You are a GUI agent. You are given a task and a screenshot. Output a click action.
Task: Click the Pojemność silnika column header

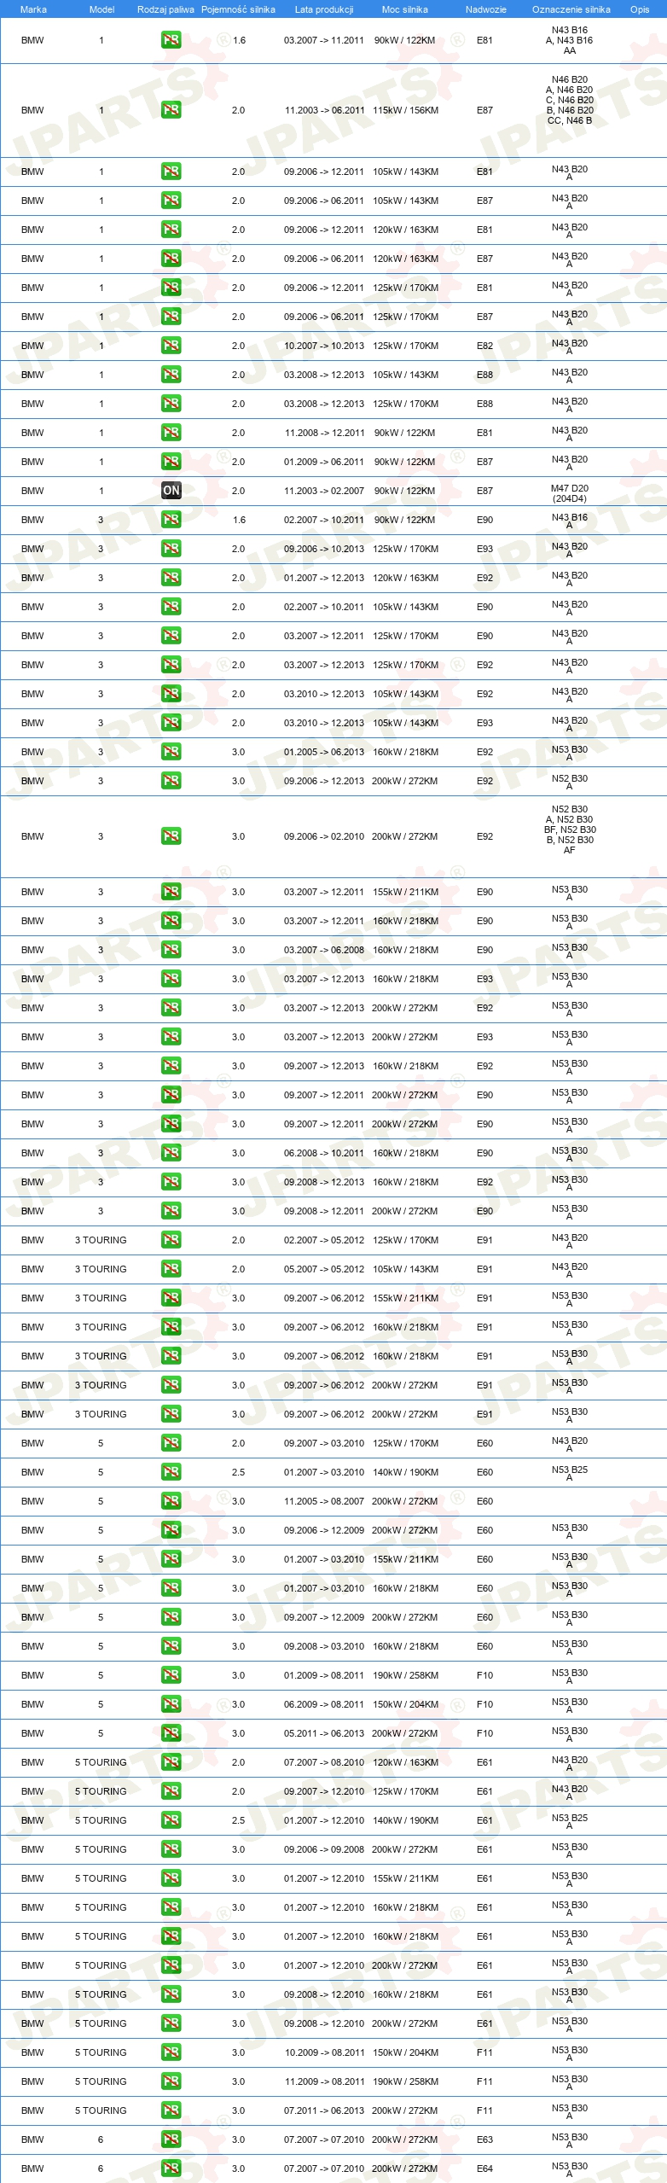[x=238, y=9]
